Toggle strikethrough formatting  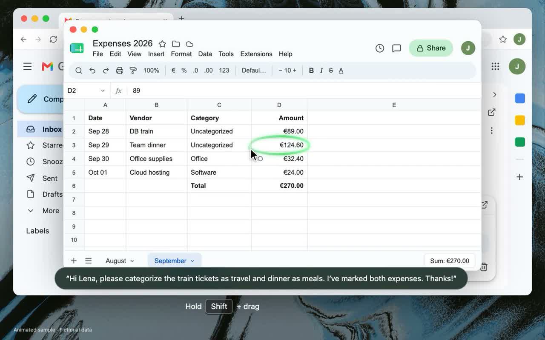tap(331, 71)
